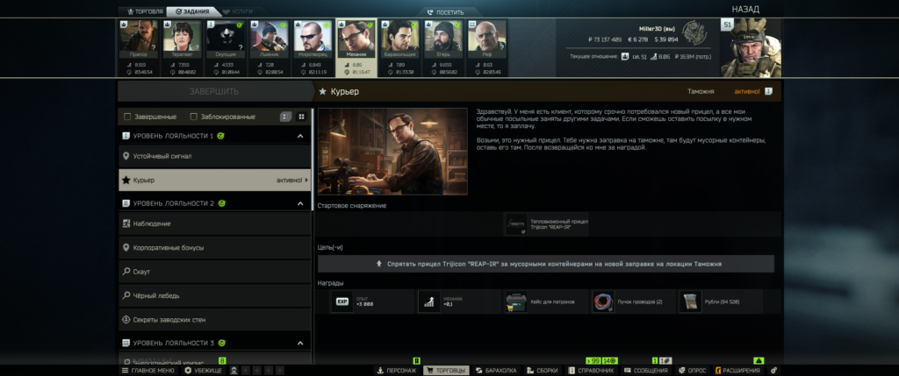Click the PMC face icon in bottom bar
899x376 pixels.
click(x=234, y=371)
